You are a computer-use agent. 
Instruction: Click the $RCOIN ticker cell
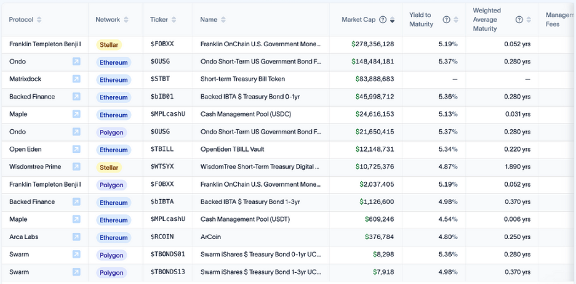[162, 237]
